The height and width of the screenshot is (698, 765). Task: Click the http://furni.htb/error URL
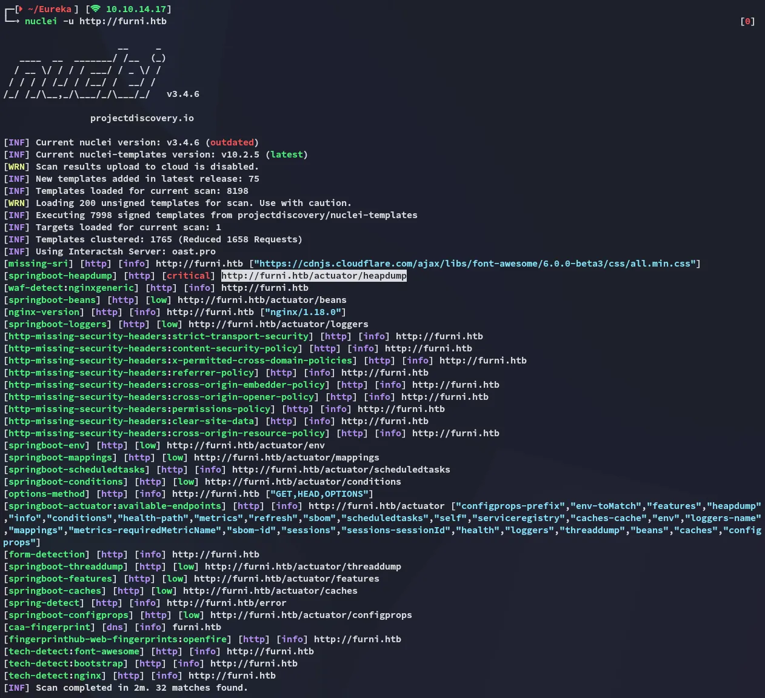226,603
